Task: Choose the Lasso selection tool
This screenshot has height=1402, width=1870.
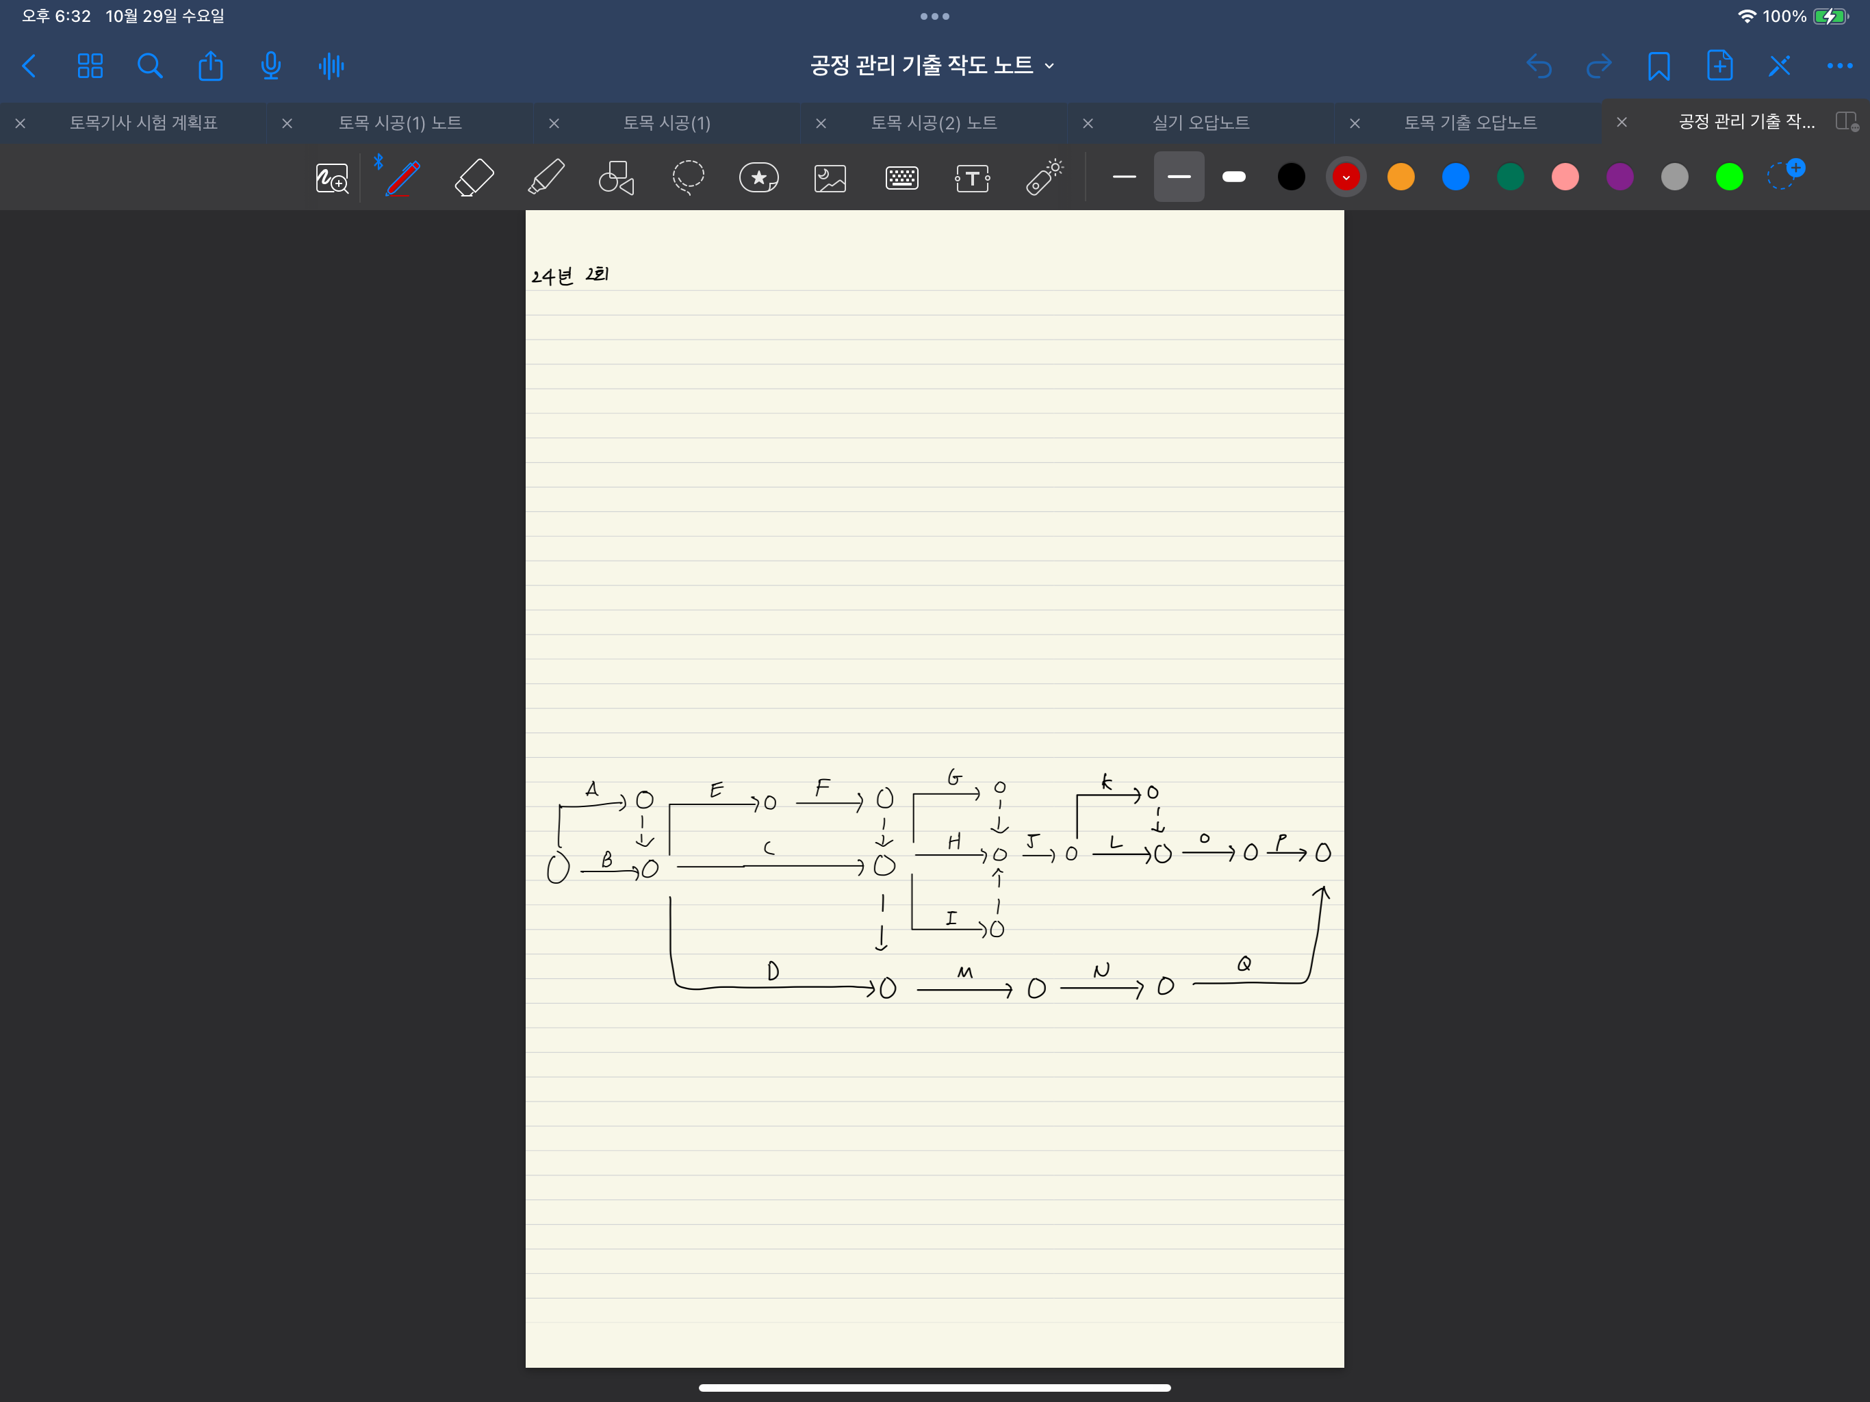Action: [688, 177]
